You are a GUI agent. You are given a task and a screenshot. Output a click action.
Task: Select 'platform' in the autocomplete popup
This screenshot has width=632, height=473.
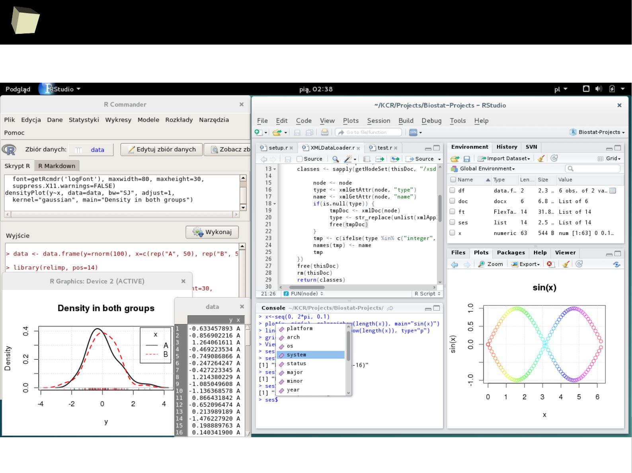click(x=311, y=329)
